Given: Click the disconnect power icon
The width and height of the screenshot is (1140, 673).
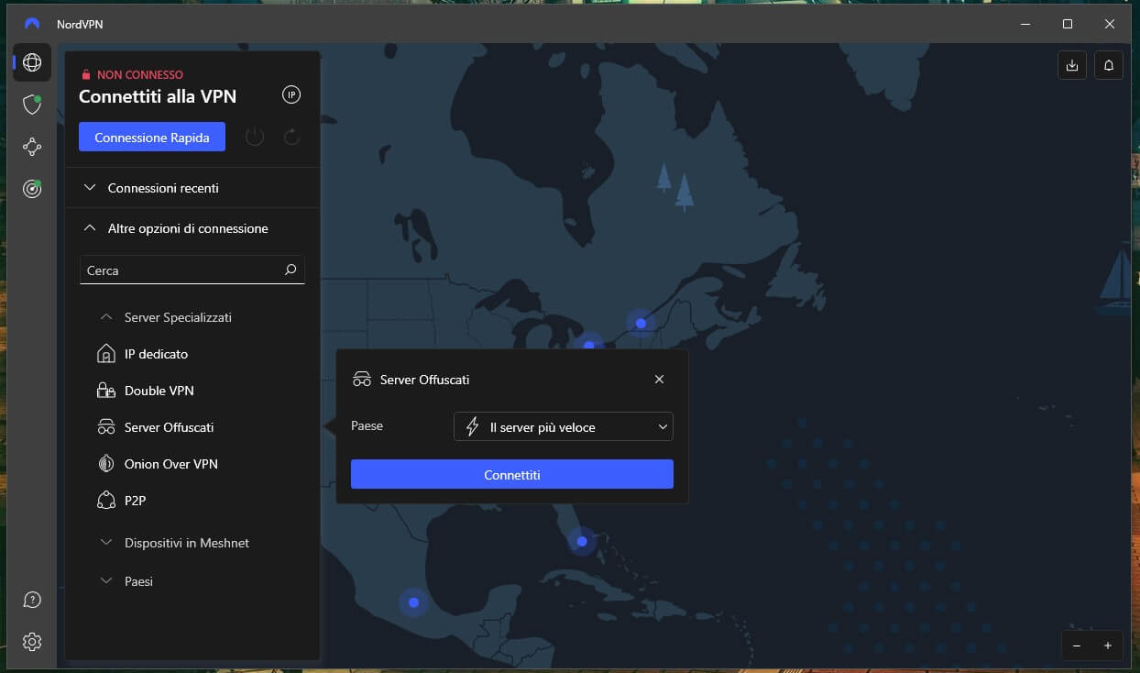Looking at the screenshot, I should tap(255, 138).
